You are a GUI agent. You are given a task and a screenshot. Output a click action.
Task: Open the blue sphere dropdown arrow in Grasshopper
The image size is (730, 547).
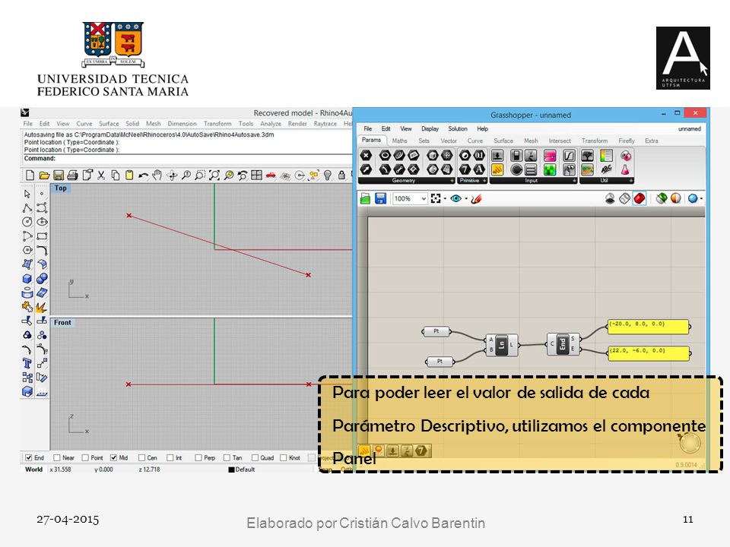click(x=701, y=199)
